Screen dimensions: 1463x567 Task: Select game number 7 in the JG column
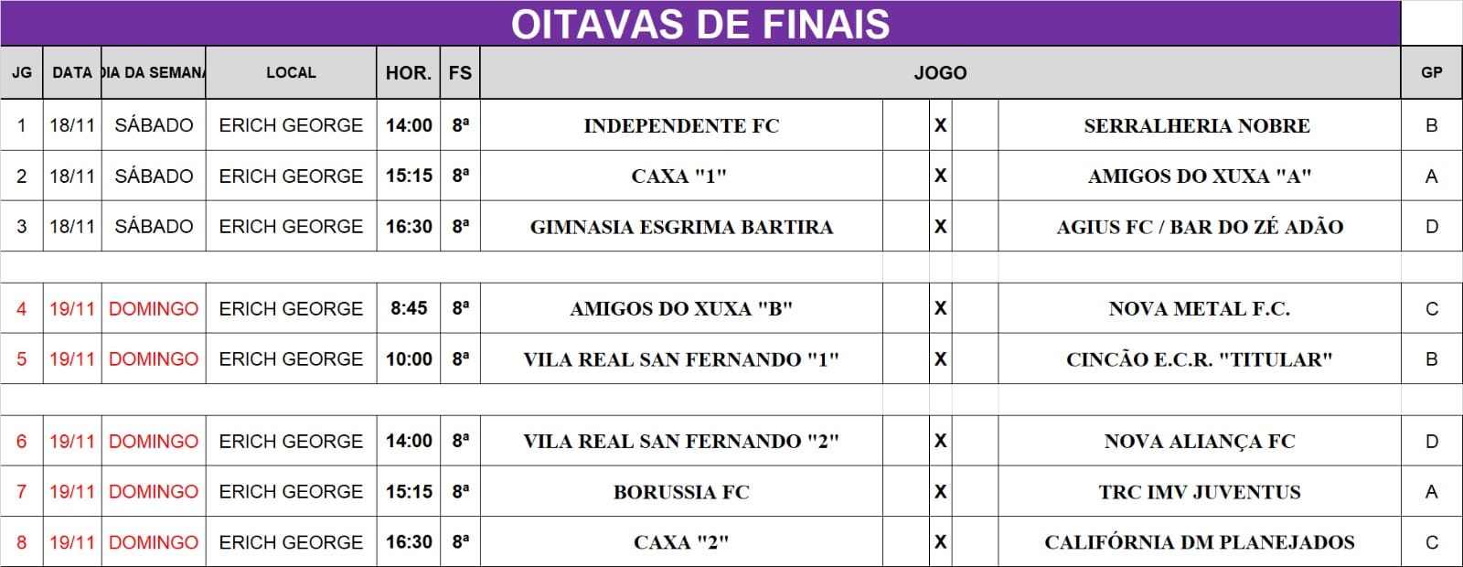pos(22,492)
